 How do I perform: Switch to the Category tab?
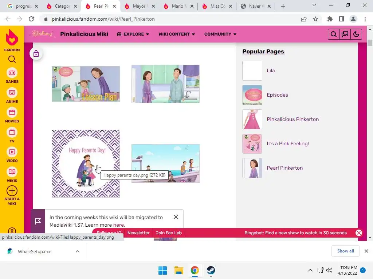[x=62, y=6]
